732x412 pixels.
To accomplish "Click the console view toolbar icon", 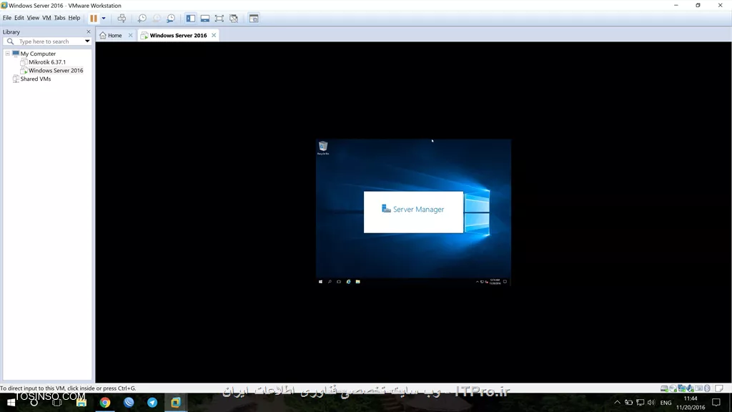I will (254, 18).
